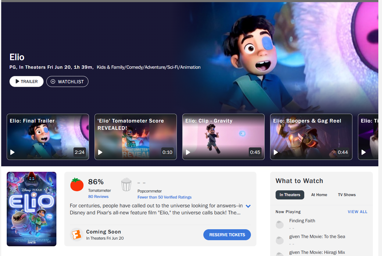Click the Now Playing label
Screen dimensions: 382x256
[x=288, y=212]
